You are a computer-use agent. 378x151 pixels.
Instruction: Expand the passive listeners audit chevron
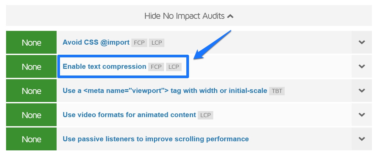[361, 139]
